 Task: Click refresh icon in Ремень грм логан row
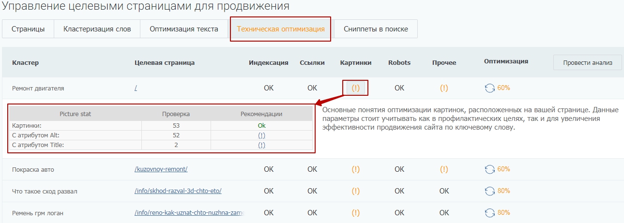click(490, 213)
